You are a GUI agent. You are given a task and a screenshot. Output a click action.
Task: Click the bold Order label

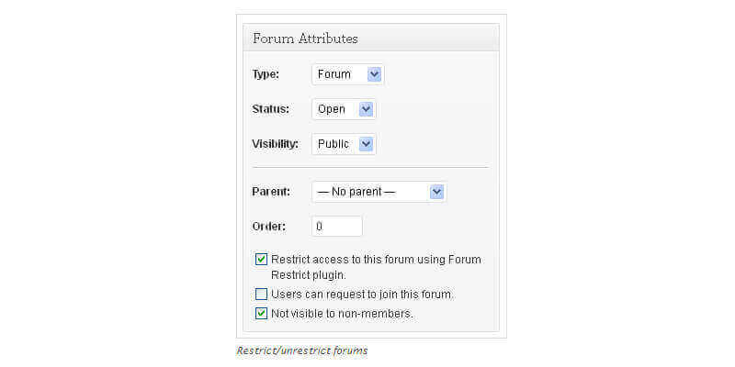tap(268, 226)
